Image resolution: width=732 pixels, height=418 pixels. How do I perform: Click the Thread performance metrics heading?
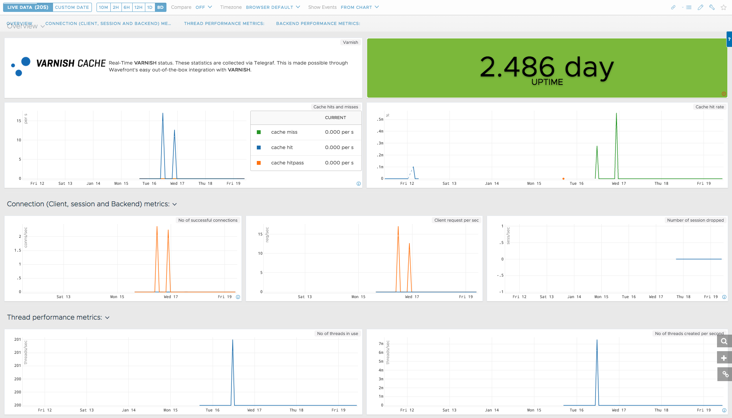[x=55, y=317]
